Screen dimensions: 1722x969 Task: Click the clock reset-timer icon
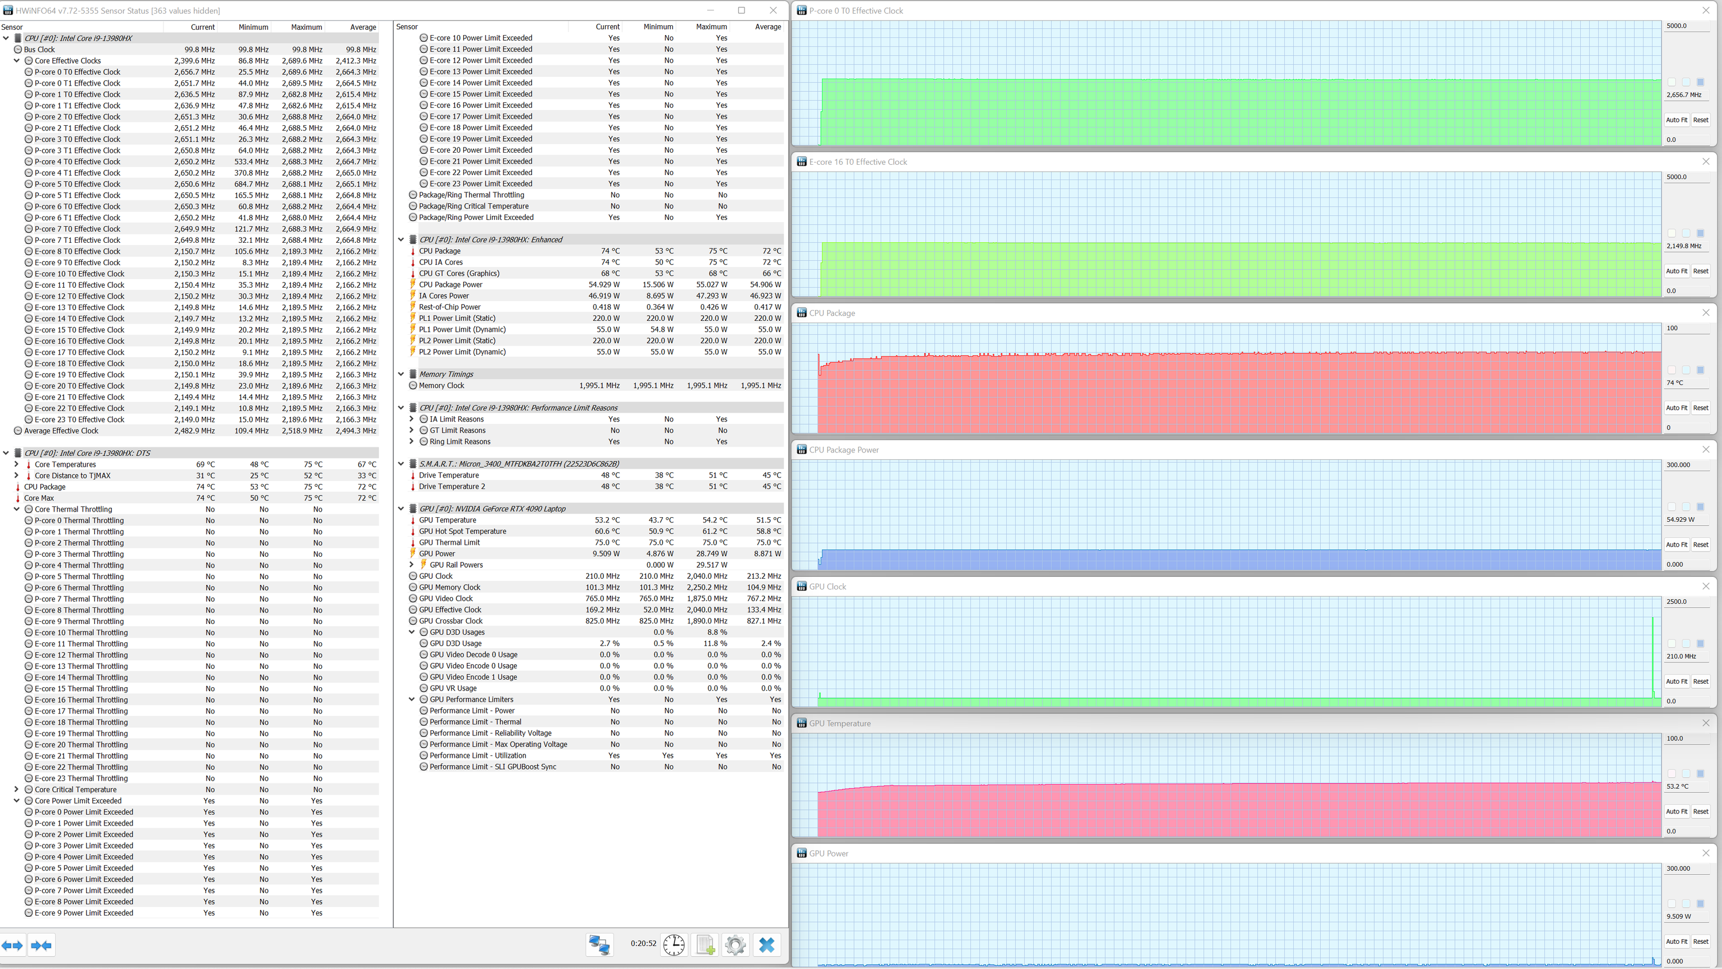click(x=674, y=944)
